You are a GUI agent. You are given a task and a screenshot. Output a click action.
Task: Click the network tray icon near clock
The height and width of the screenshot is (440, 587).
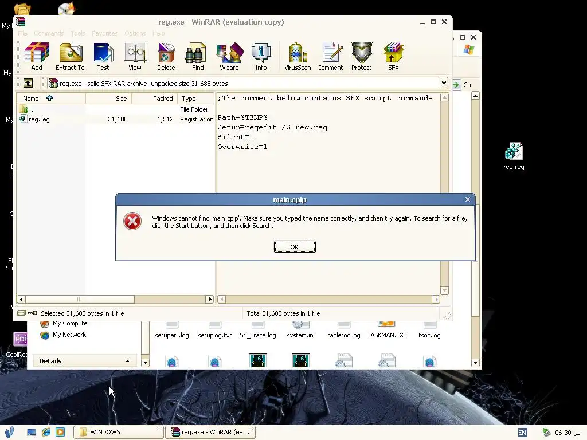546,432
